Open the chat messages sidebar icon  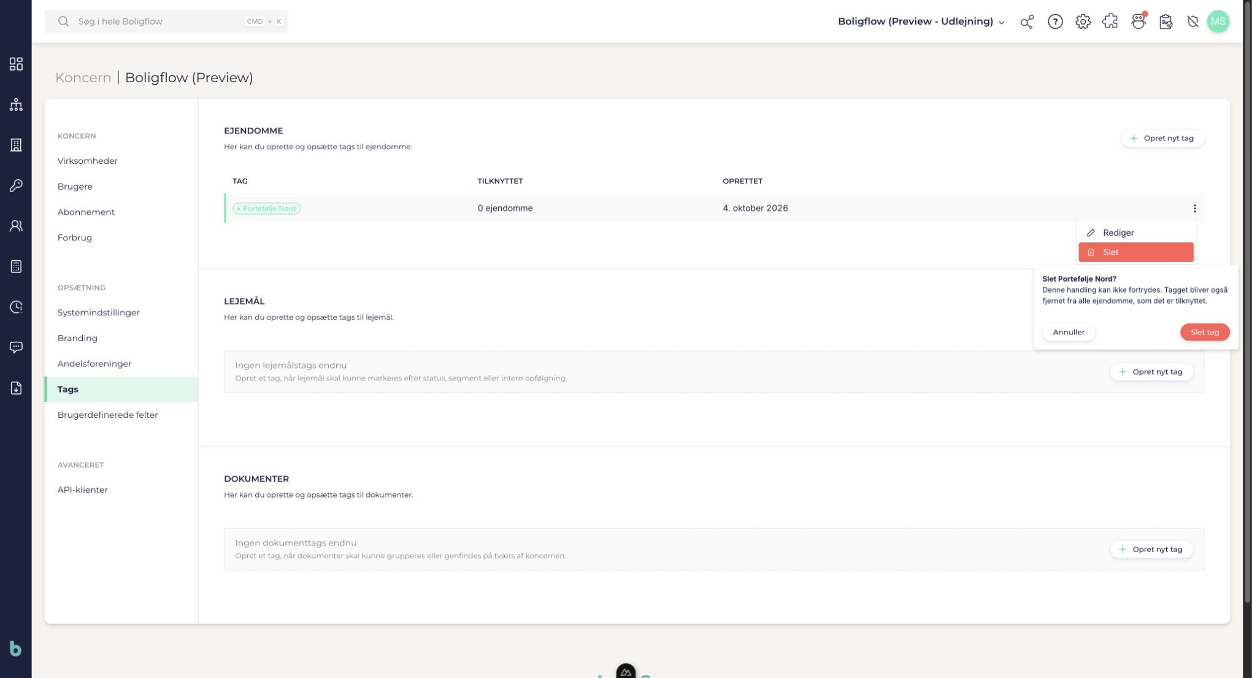(x=16, y=347)
